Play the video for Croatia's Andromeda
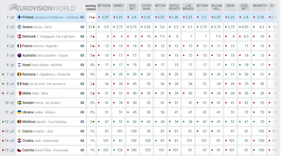281x156 pixels. [x=82, y=141]
